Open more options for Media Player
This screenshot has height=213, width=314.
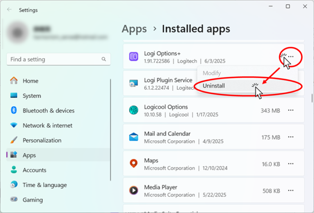pos(291,190)
